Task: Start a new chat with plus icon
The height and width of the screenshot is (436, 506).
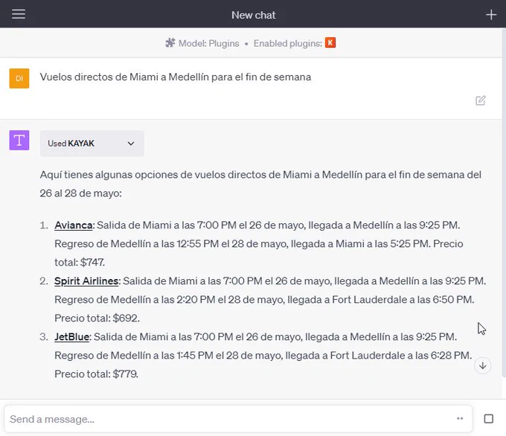Action: pos(491,15)
